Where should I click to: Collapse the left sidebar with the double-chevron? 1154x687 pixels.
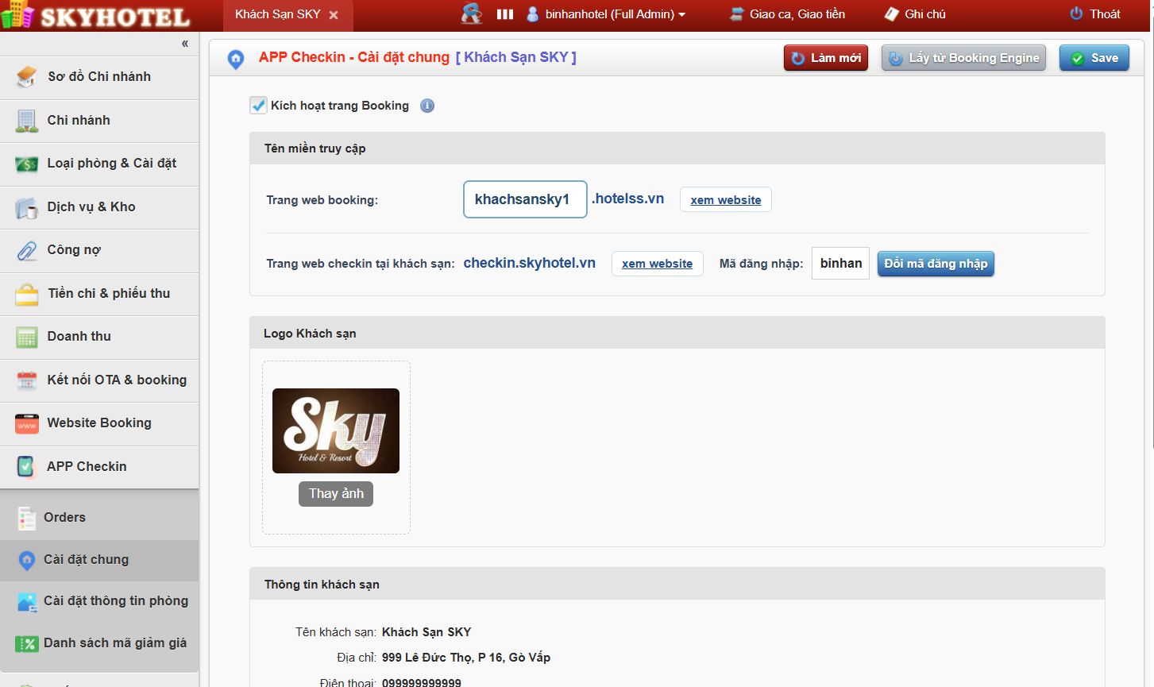(x=185, y=44)
